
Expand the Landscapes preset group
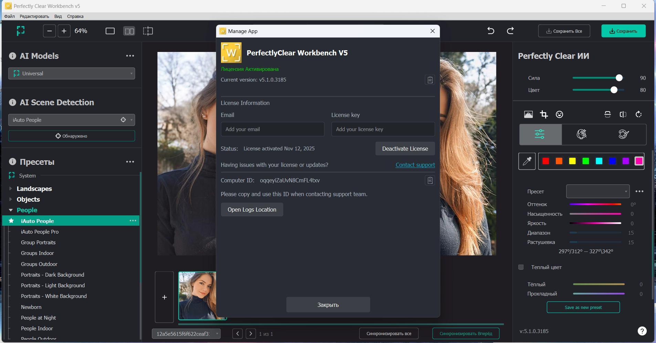point(11,189)
